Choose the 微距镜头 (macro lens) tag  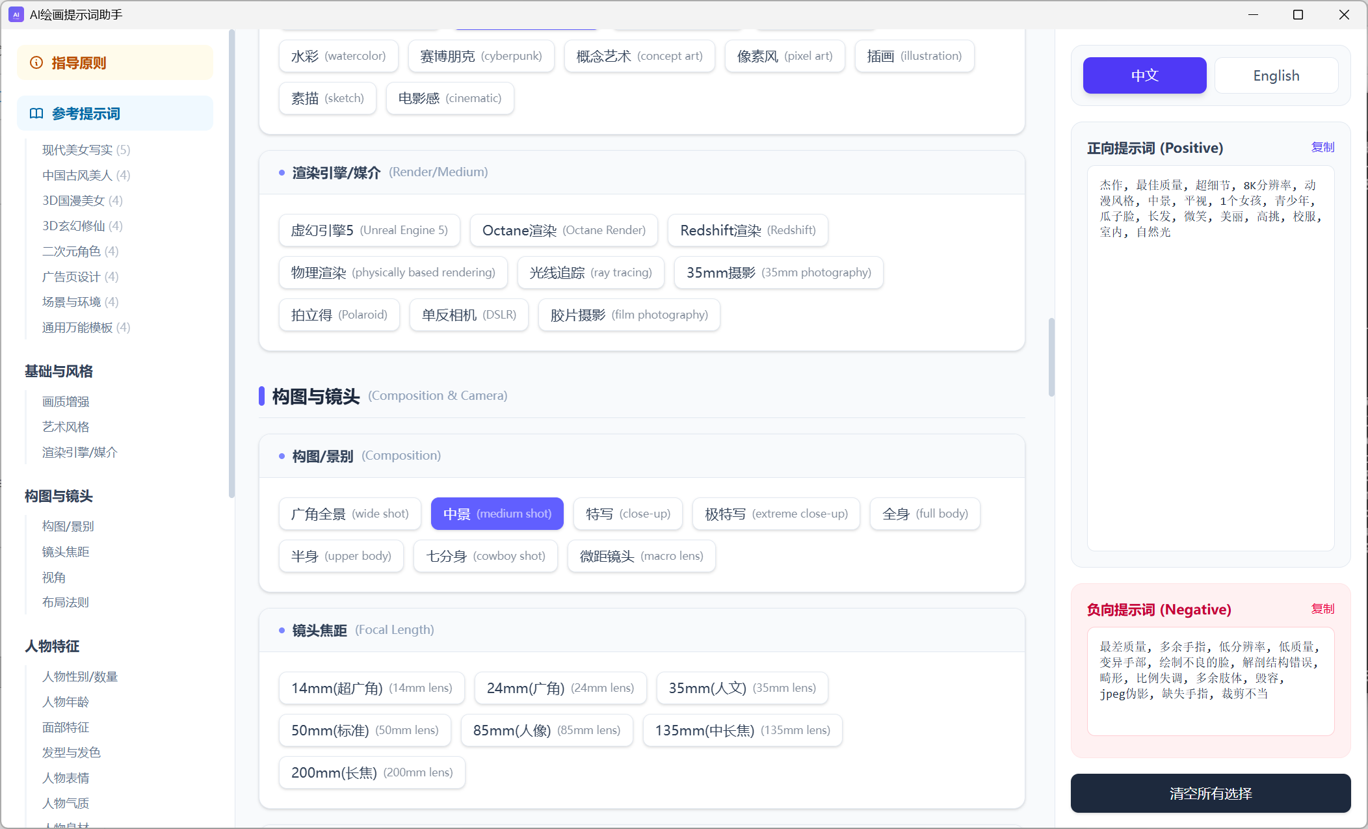(x=641, y=556)
